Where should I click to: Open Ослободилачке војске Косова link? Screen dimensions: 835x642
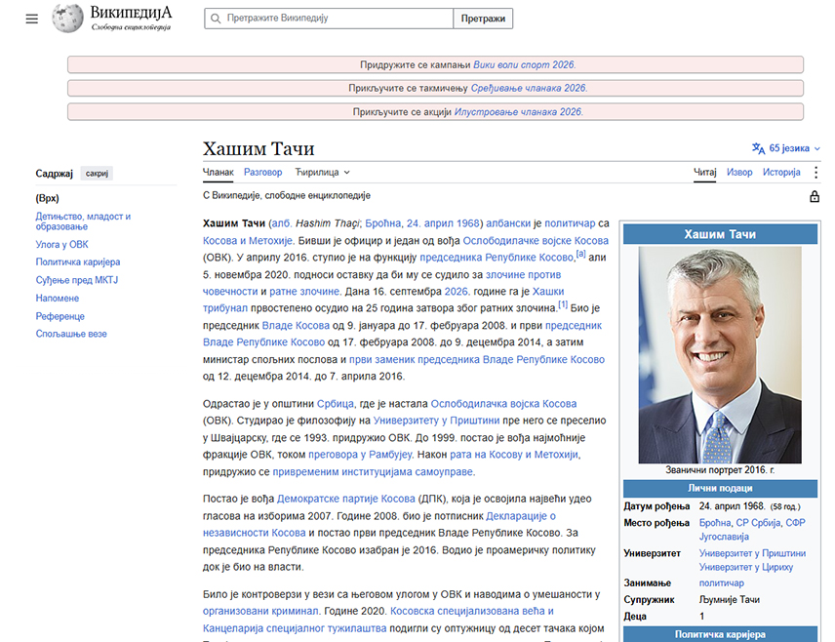click(x=536, y=240)
